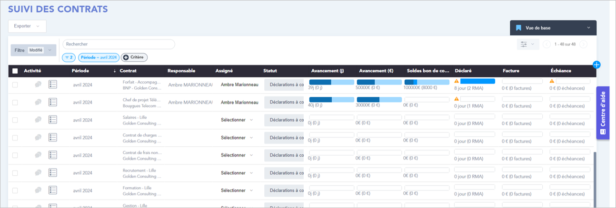Open the details list icon for Formation - Lille
Image resolution: width=616 pixels, height=208 pixels.
pos(53,190)
